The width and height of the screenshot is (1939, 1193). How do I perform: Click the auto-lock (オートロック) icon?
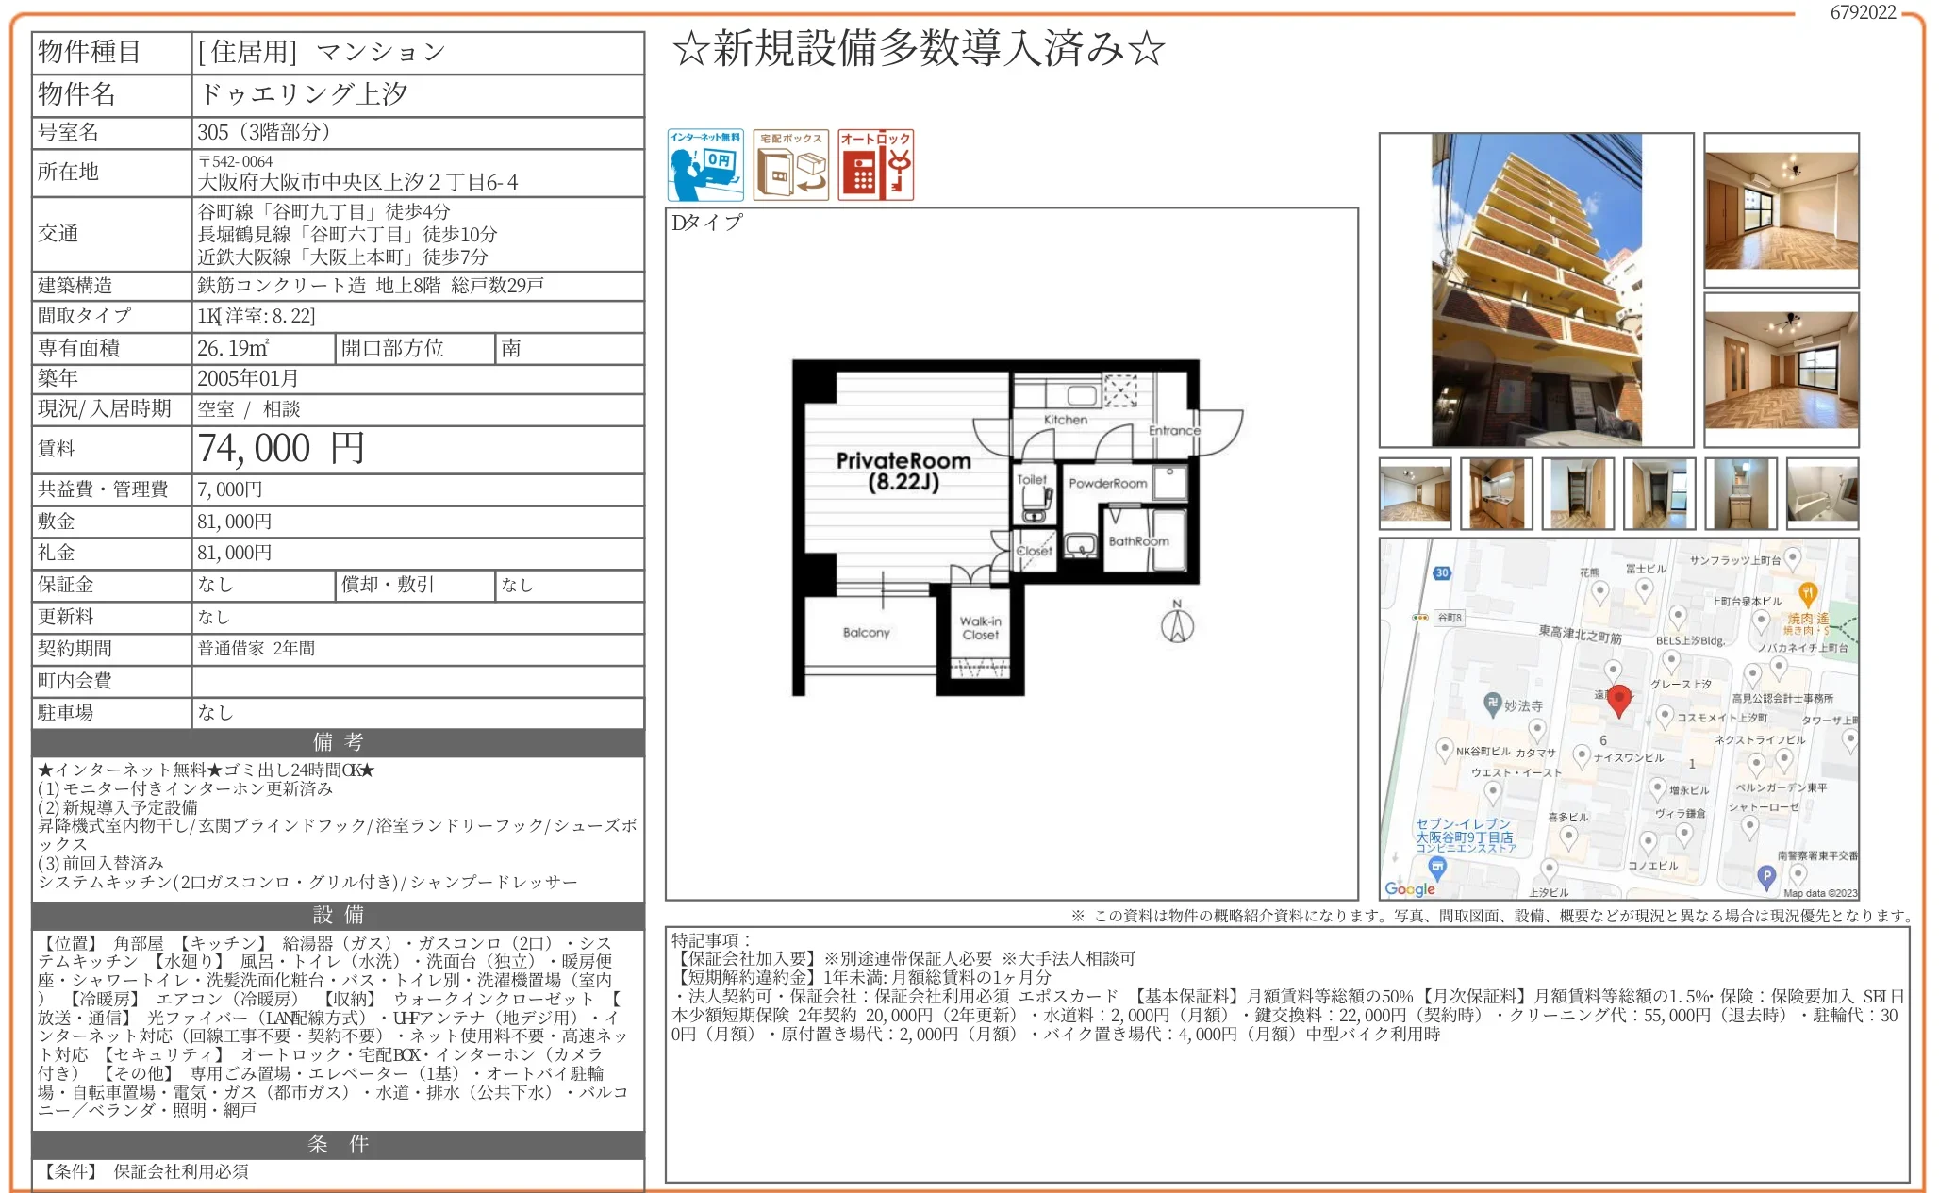(x=876, y=166)
